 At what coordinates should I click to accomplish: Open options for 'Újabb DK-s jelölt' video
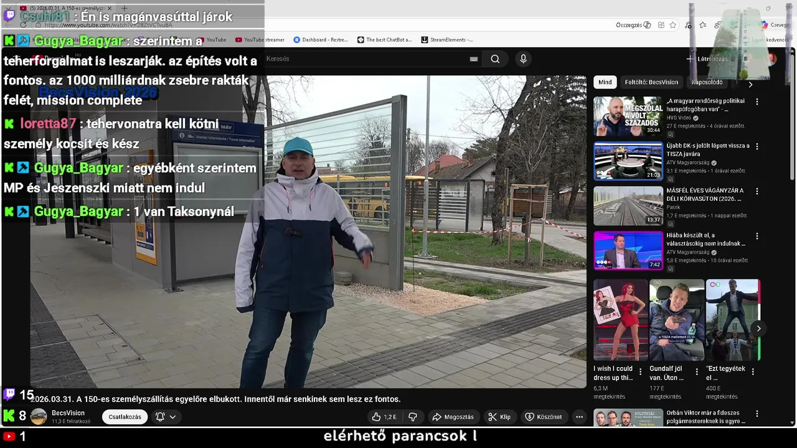(x=757, y=146)
